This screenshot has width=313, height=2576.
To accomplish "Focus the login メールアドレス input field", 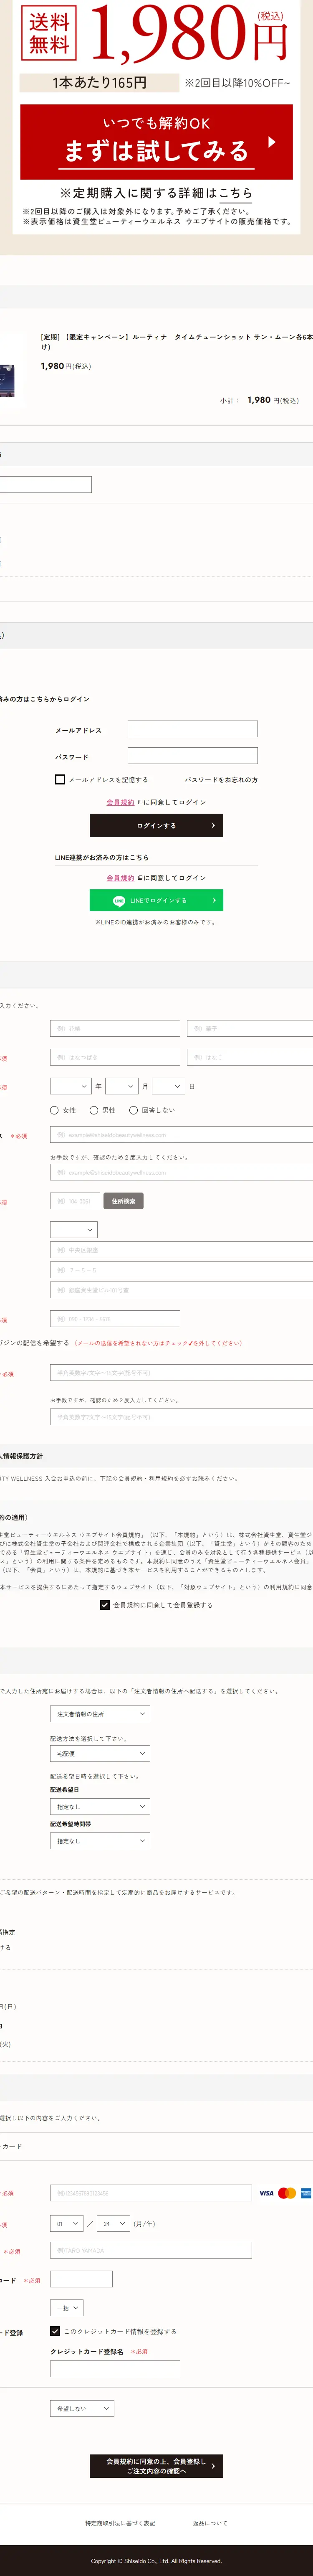I will 192,729.
